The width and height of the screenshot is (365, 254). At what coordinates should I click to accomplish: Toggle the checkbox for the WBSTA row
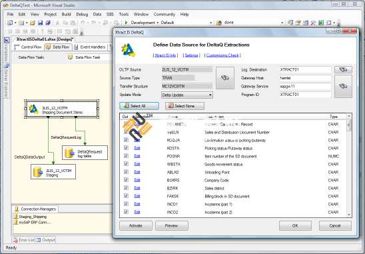coord(126,164)
